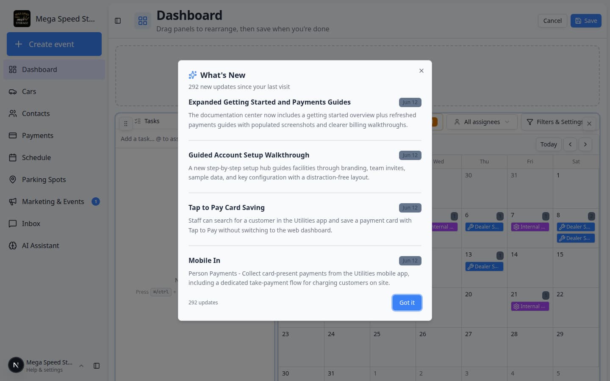Viewport: 610px width, 381px height.
Task: Open Marketing & Events section
Action: pos(54,202)
